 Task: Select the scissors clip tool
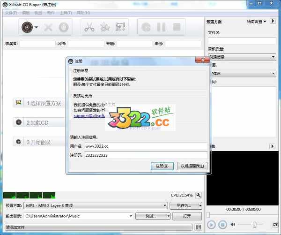coord(89,27)
